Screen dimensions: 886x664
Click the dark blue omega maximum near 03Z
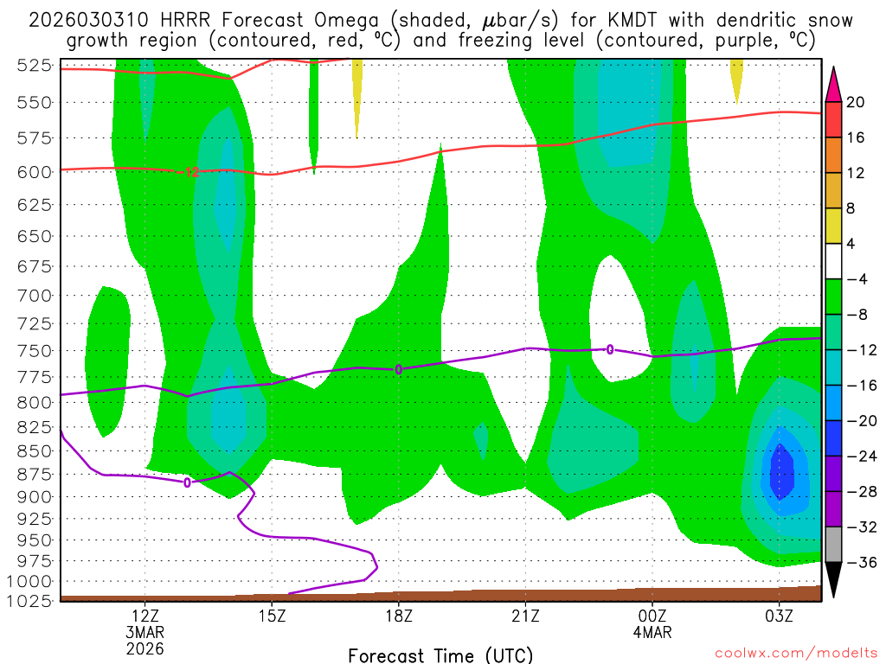point(781,473)
